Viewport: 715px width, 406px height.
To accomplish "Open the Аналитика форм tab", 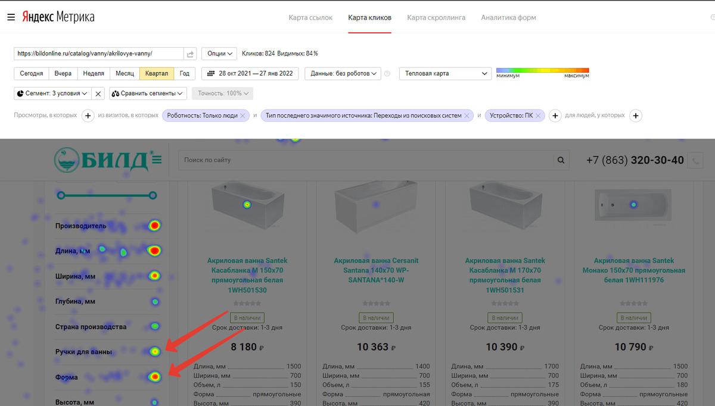I will click(508, 18).
